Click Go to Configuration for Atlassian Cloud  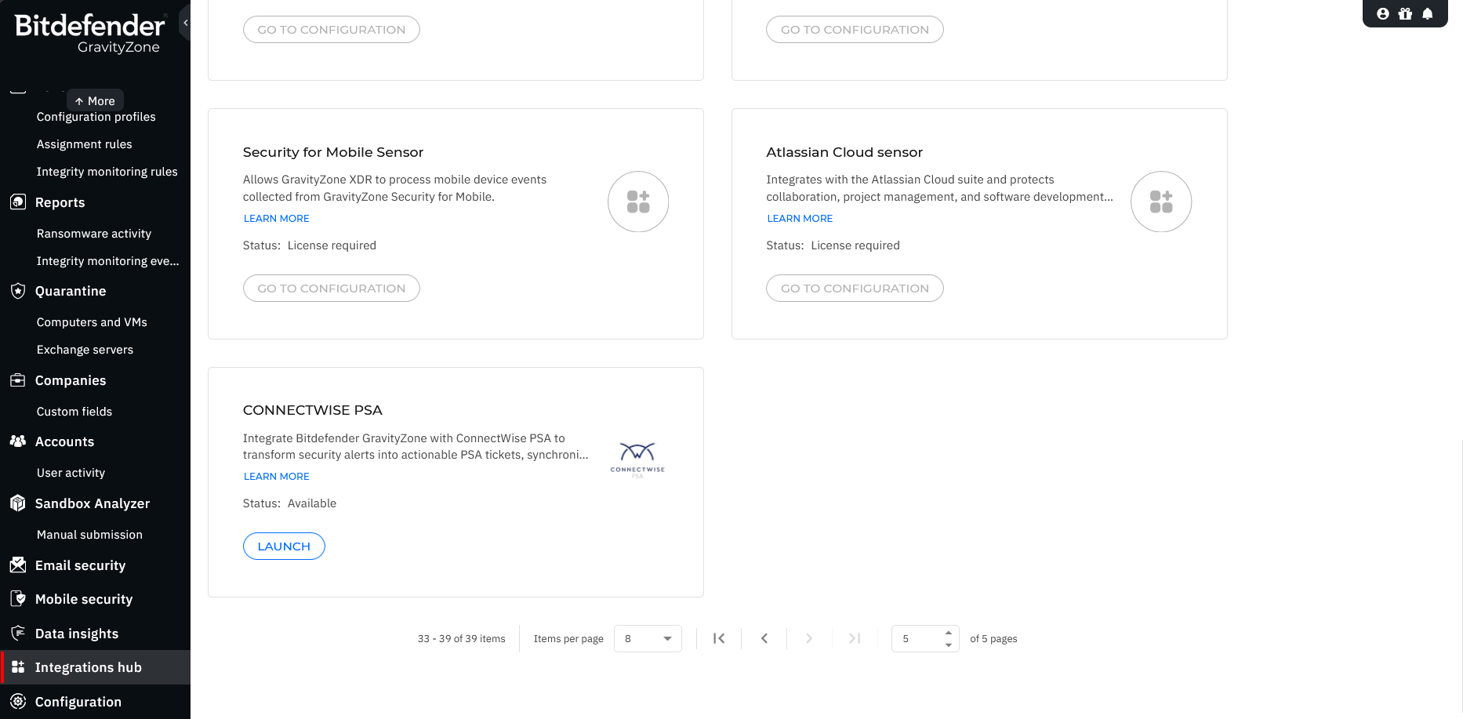(x=855, y=288)
